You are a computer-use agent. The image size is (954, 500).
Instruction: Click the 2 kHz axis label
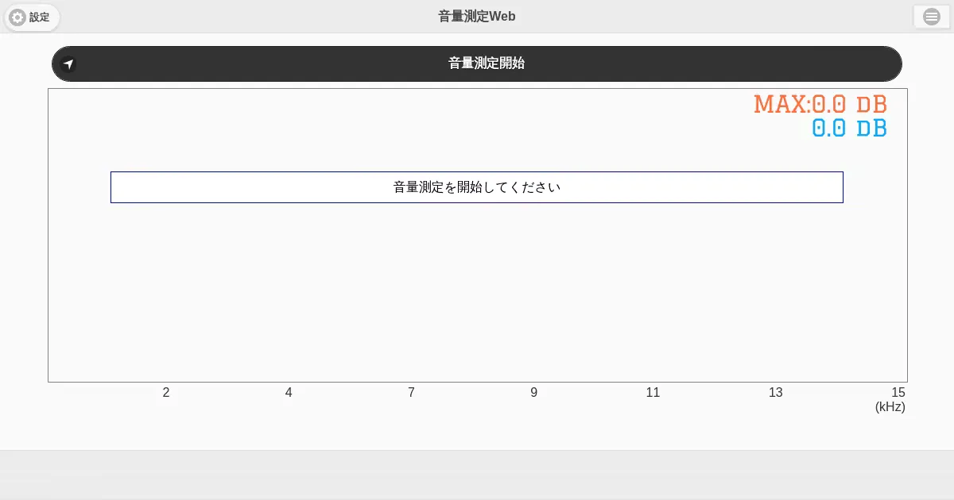click(x=166, y=393)
